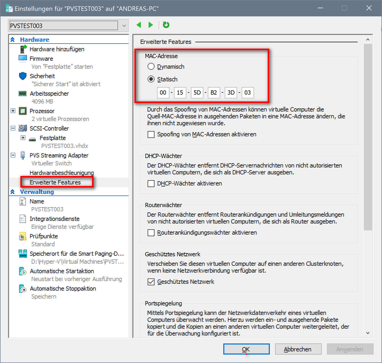The width and height of the screenshot is (382, 363).
Task: Click the Prozessor chip icon
Action: (23, 111)
